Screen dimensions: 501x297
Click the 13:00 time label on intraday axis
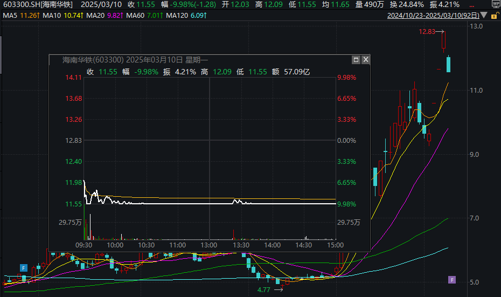[208, 245]
